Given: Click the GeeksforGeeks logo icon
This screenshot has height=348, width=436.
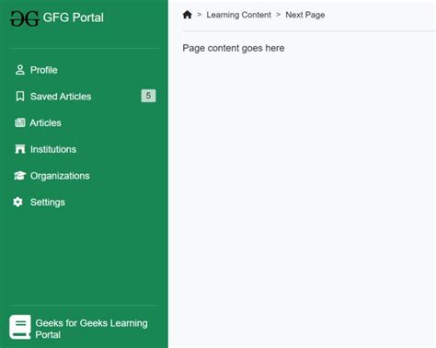Looking at the screenshot, I should point(25,18).
